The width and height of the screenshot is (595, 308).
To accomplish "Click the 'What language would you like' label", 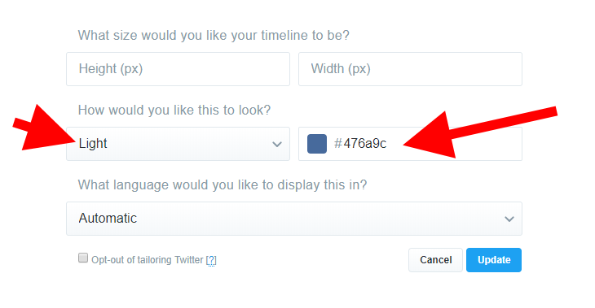I will [x=223, y=185].
